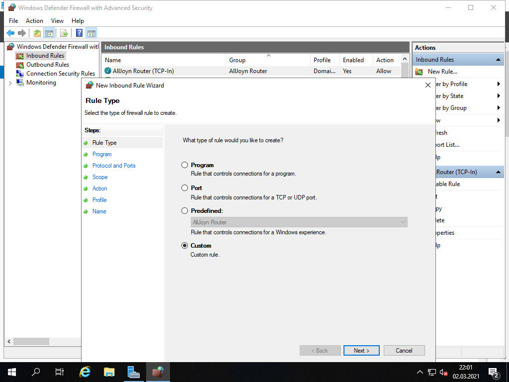Image resolution: width=509 pixels, height=382 pixels.
Task: Click the Export List toolbar icon
Action: (64, 33)
